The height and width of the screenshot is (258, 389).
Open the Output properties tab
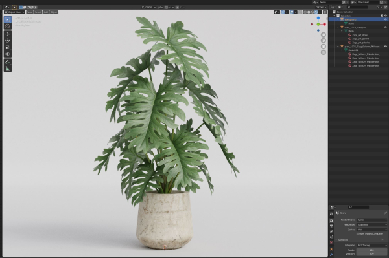[x=331, y=226]
